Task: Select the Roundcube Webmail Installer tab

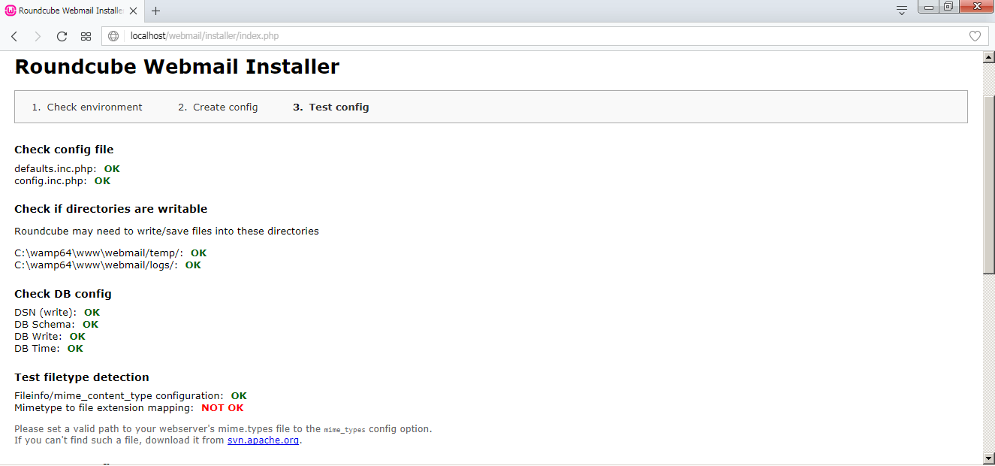Action: [72, 11]
